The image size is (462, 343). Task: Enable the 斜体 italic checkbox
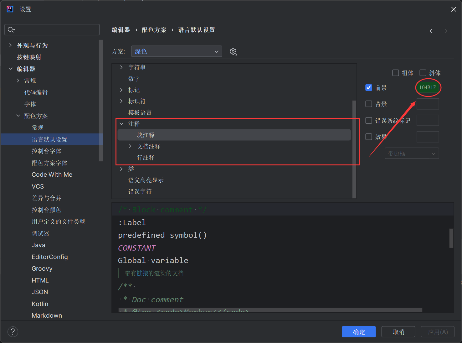[423, 73]
